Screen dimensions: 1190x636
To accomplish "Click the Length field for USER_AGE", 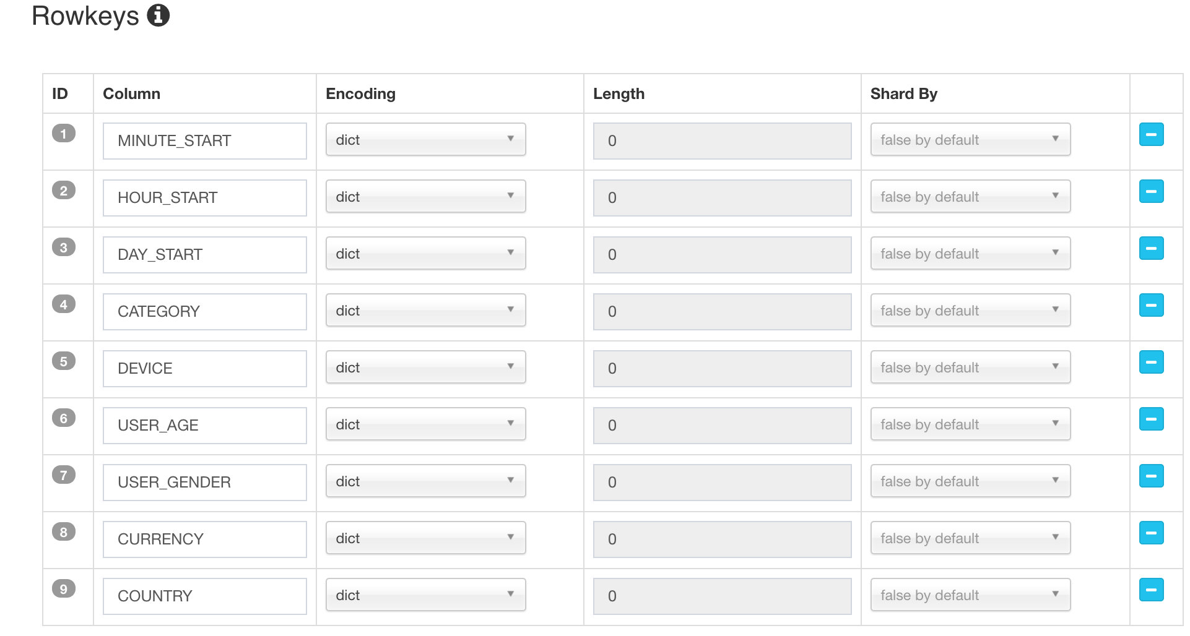I will pyautogui.click(x=722, y=426).
